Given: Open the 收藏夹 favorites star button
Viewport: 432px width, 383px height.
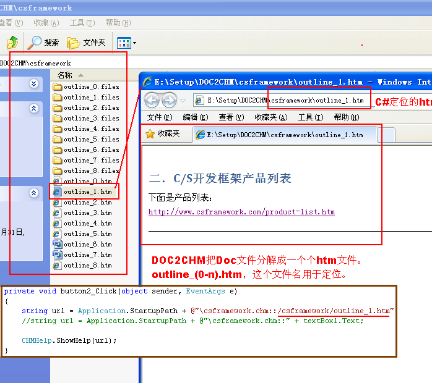Looking at the screenshot, I should click(x=162, y=133).
